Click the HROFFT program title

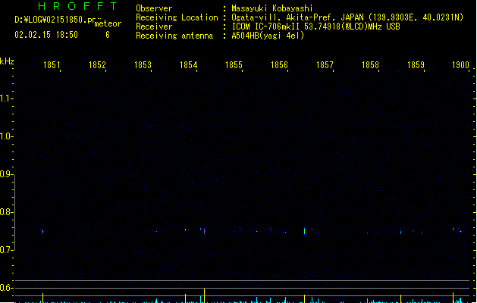click(77, 6)
